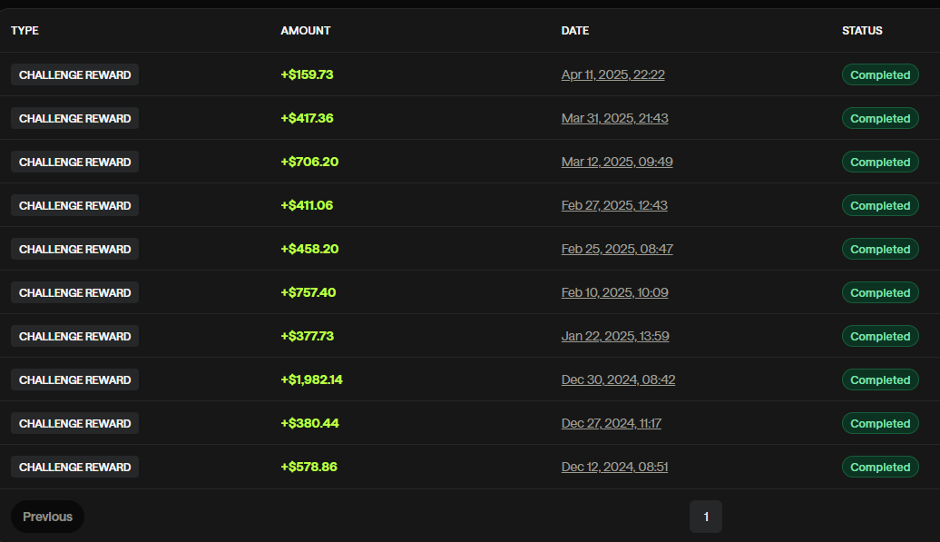Click the Mar 12, 2025, 09:49 date
The image size is (940, 542).
click(x=617, y=162)
